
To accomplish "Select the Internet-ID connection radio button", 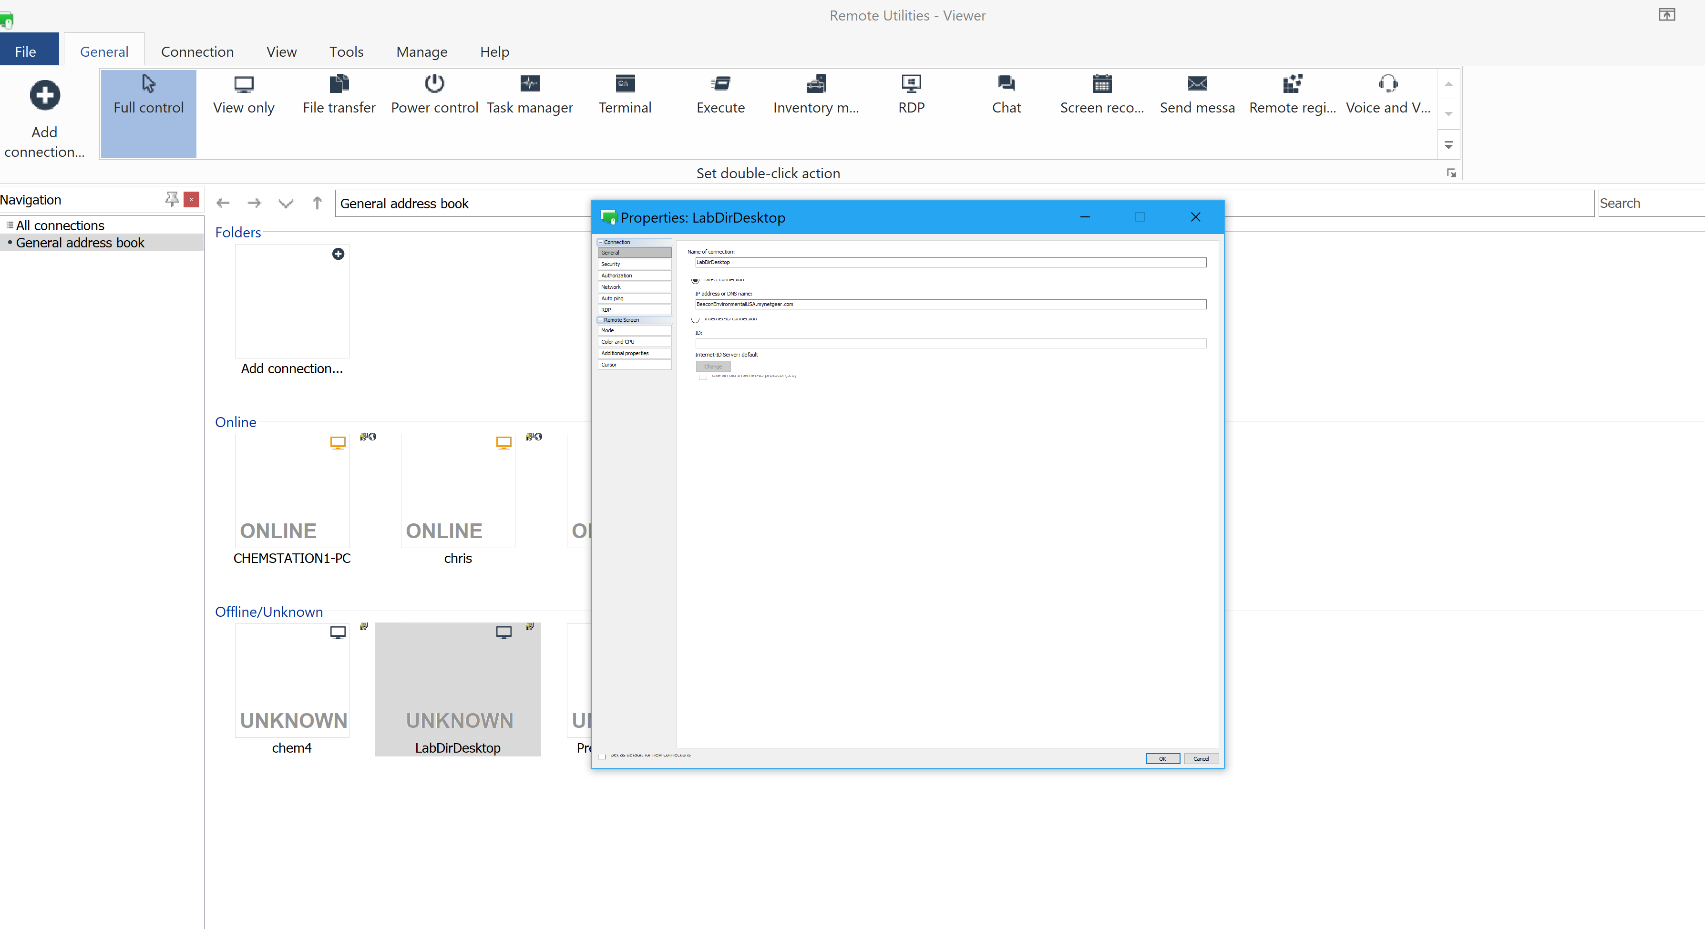I will click(x=695, y=319).
